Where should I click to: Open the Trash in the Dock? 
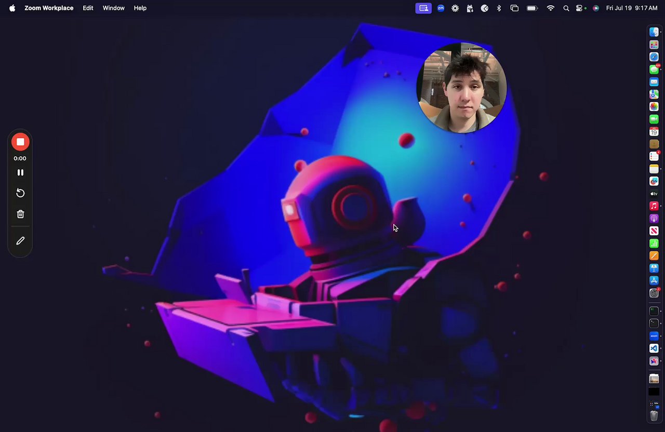[x=654, y=416]
